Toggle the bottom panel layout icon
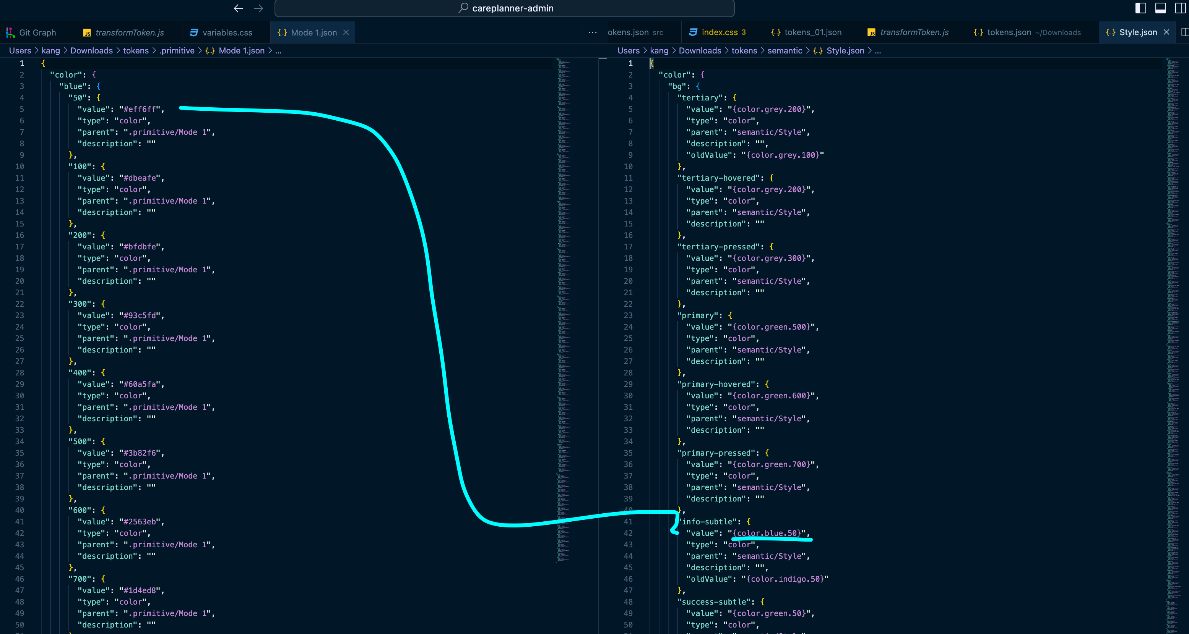This screenshot has height=634, width=1189. 1160,8
